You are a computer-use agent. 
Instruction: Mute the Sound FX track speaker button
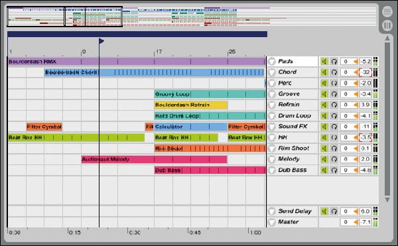pyautogui.click(x=324, y=127)
